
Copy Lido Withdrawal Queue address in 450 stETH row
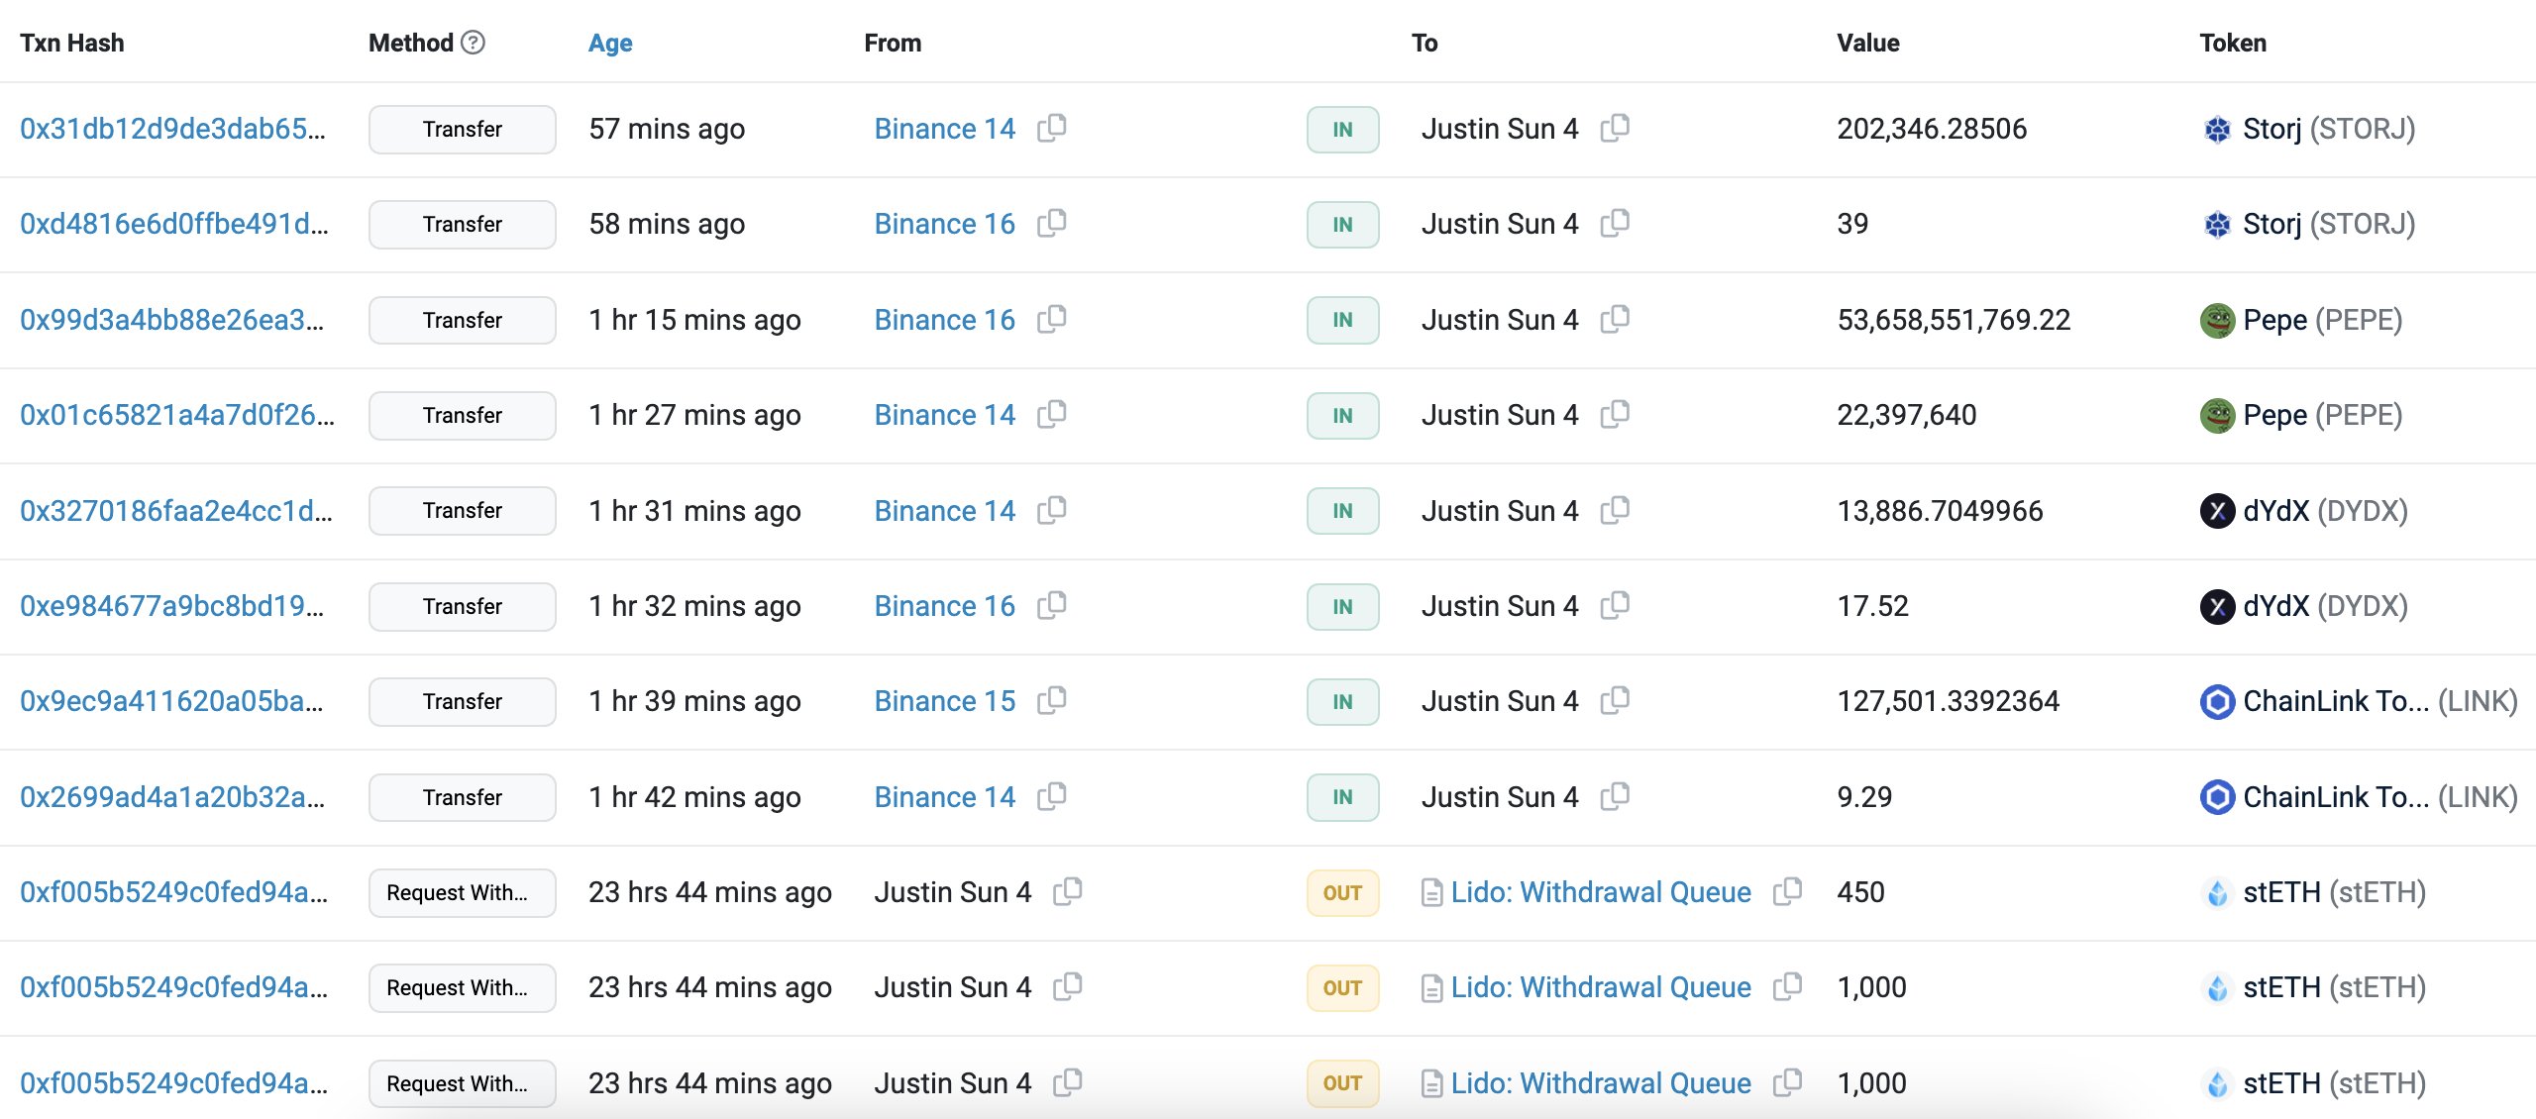click(x=1786, y=891)
